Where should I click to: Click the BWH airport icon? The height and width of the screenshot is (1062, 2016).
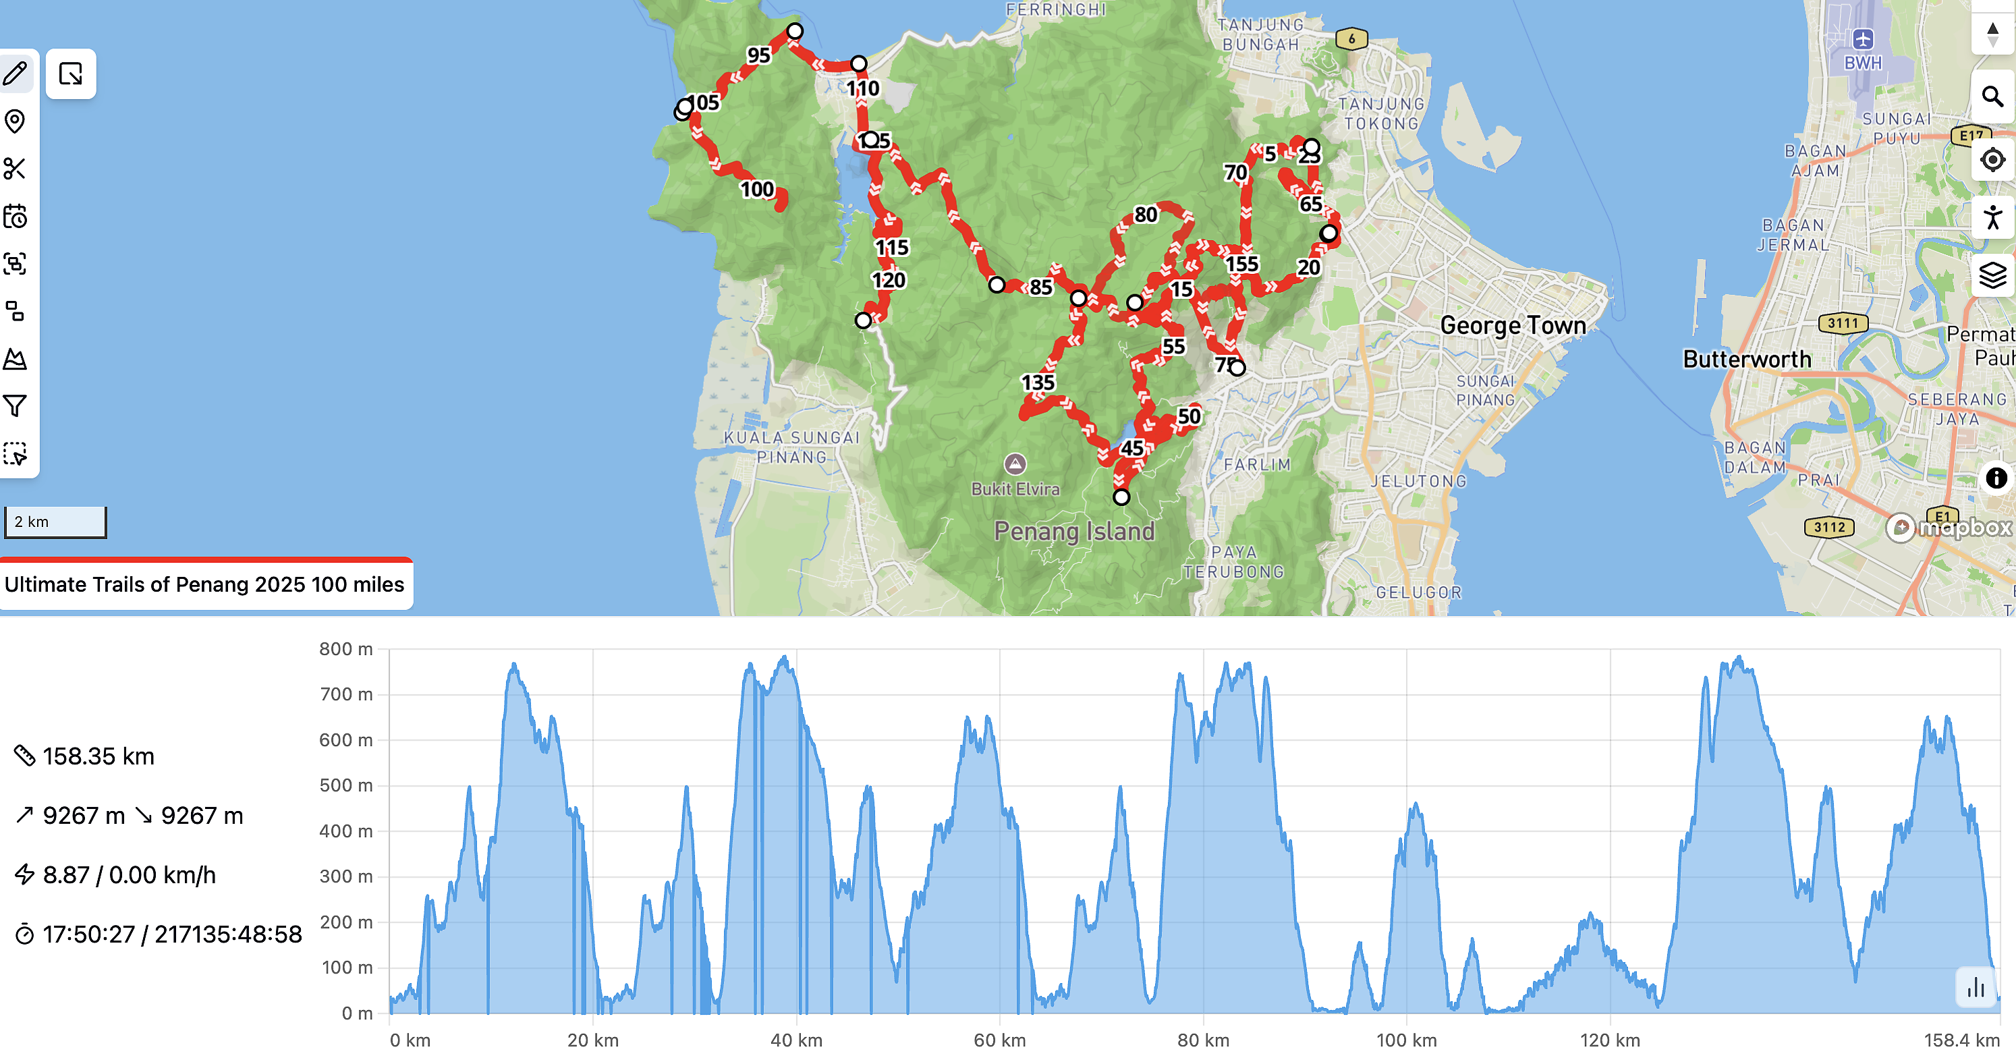(1863, 38)
